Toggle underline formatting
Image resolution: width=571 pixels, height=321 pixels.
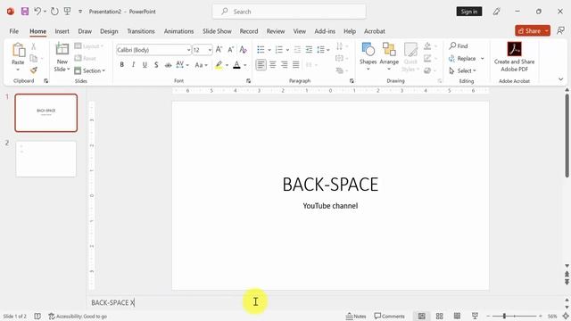145,65
